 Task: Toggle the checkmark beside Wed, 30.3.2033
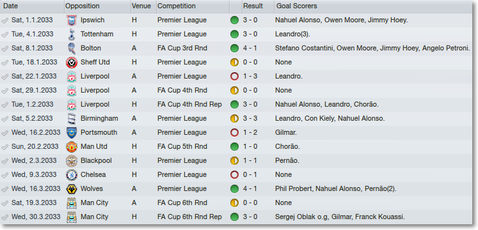point(5,217)
